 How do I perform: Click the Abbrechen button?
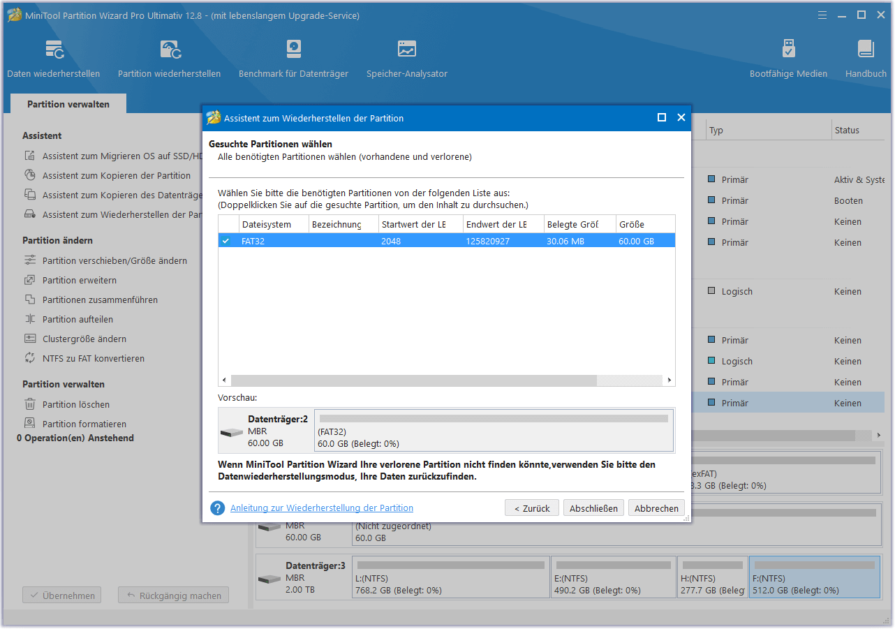(x=656, y=508)
